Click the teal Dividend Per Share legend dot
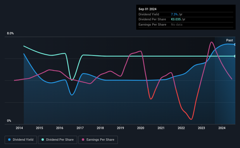240x148 pixels. [x=43, y=140]
